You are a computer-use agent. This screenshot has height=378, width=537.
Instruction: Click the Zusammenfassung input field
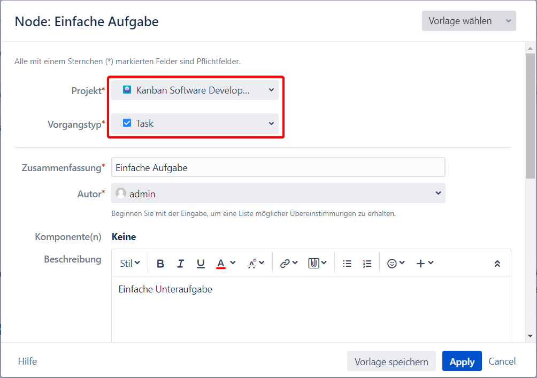tap(278, 167)
